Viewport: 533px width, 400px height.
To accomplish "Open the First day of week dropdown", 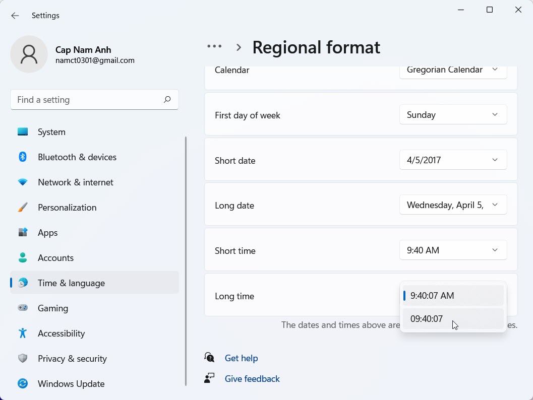I will pos(452,114).
